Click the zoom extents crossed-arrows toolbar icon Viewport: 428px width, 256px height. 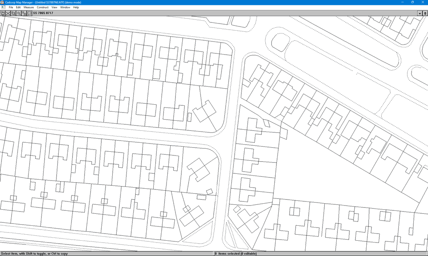click(8, 13)
